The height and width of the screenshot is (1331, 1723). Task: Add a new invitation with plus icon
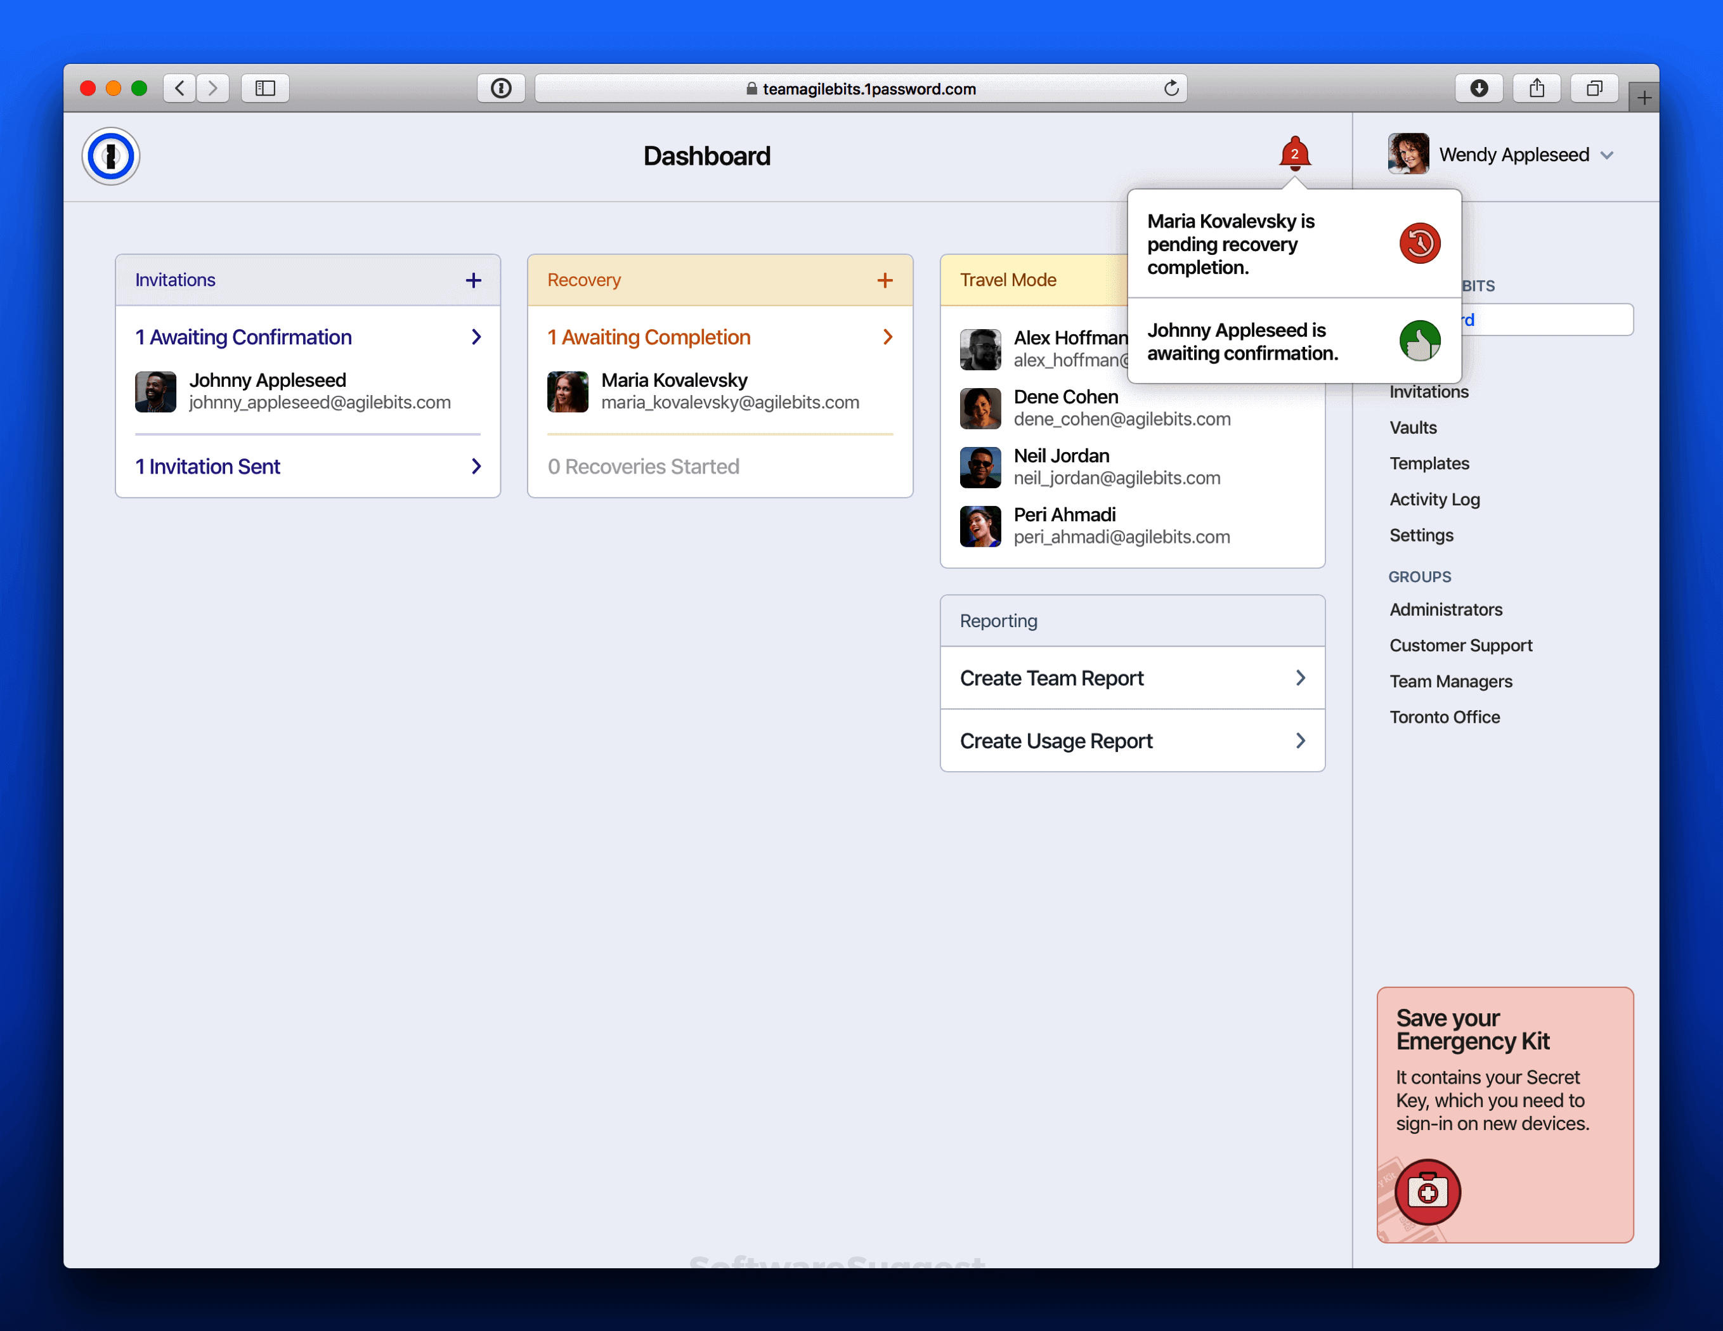tap(473, 280)
